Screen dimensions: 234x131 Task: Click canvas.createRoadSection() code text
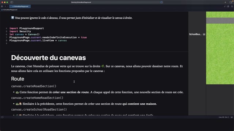point(34,86)
